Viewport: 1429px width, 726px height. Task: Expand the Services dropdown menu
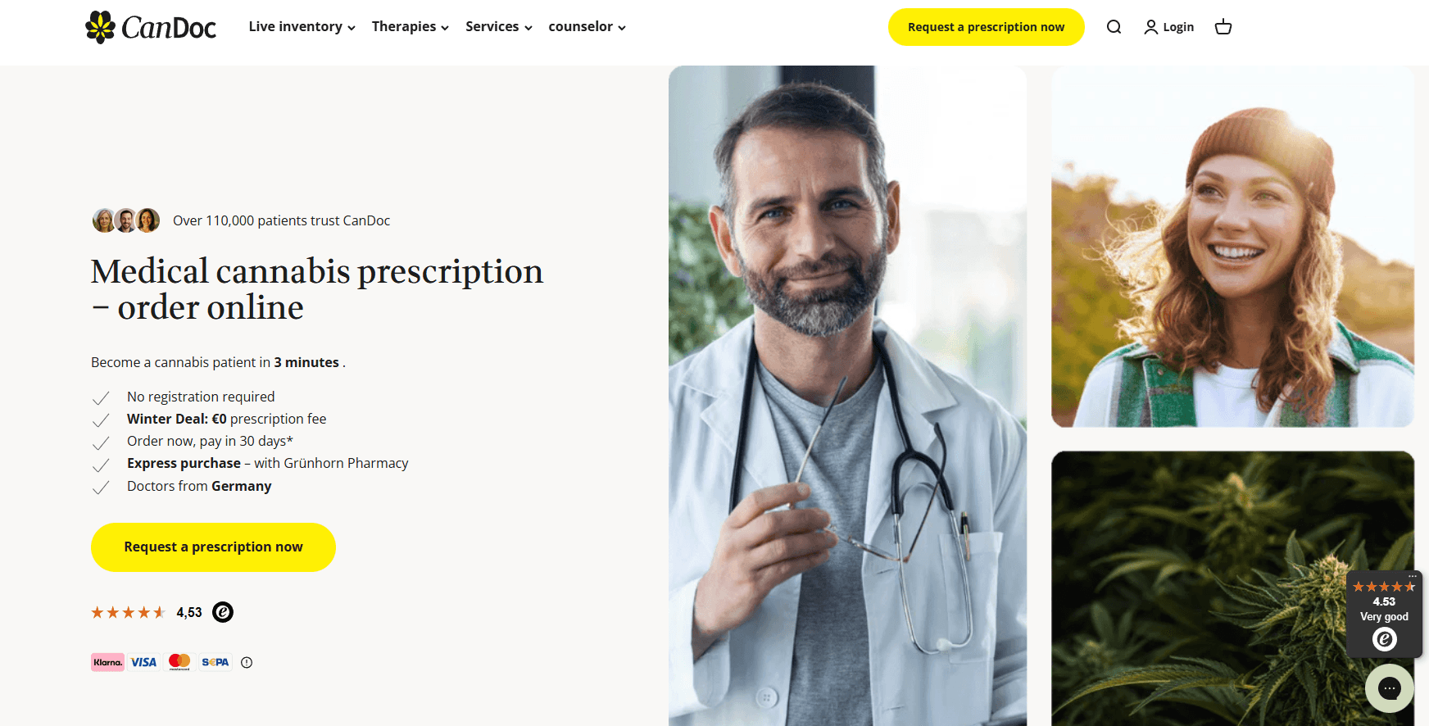[x=498, y=27]
